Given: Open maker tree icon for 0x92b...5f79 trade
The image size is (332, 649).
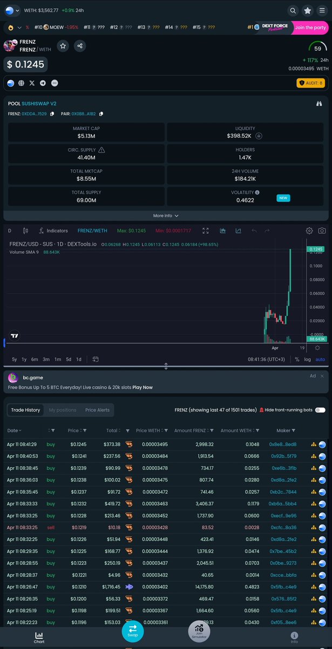Looking at the screenshot, I should tap(313, 456).
